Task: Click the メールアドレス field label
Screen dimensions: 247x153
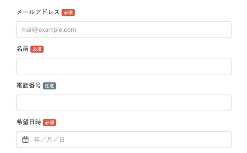Action: tap(38, 12)
